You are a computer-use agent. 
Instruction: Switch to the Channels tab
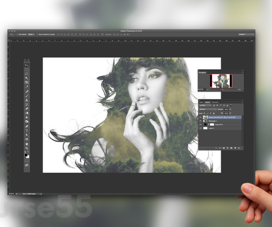215,102
